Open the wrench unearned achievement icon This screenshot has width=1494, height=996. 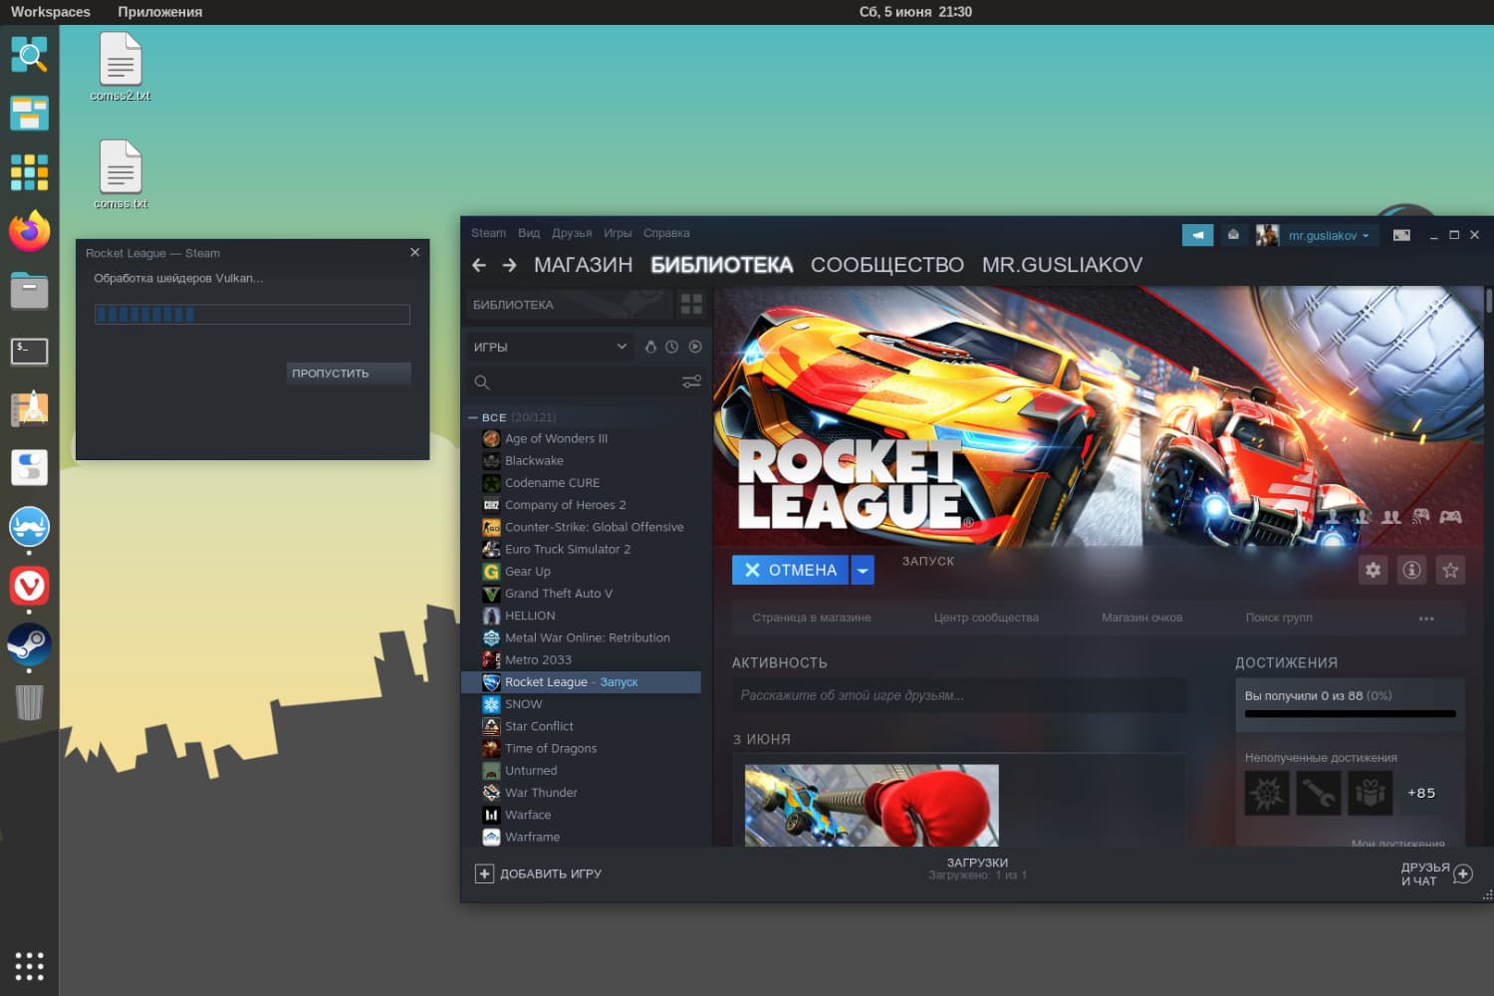coord(1319,794)
